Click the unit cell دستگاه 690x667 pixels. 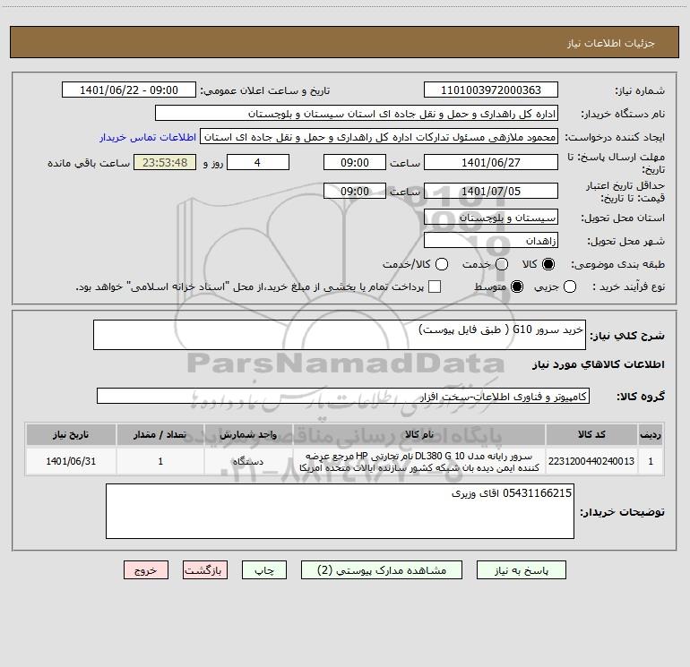[x=248, y=461]
